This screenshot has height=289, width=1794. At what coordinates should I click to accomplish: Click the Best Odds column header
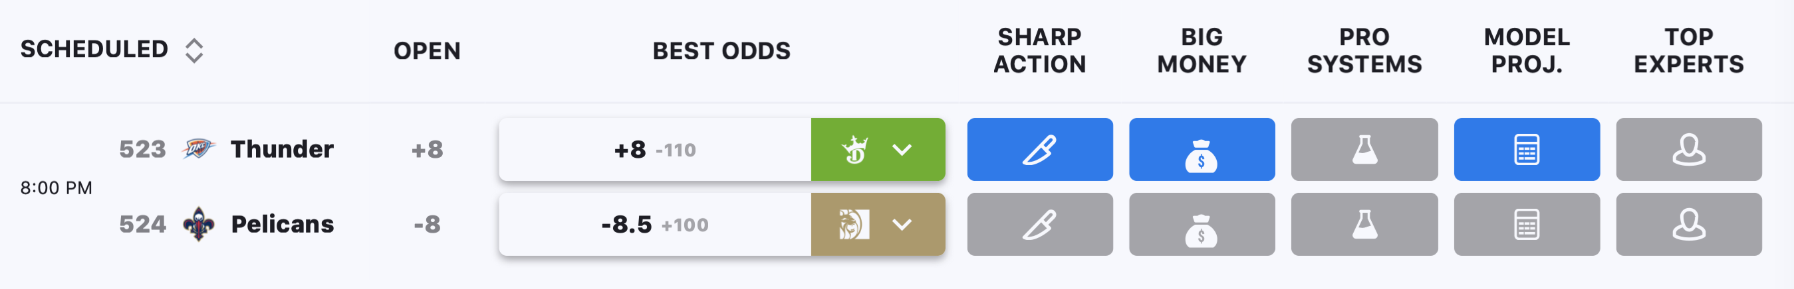click(x=721, y=51)
